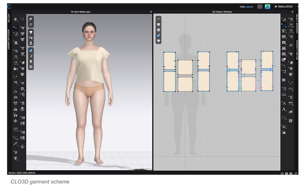Toggle blue info icon in 2D window toolbar
The width and height of the screenshot is (304, 187).
(158, 30)
